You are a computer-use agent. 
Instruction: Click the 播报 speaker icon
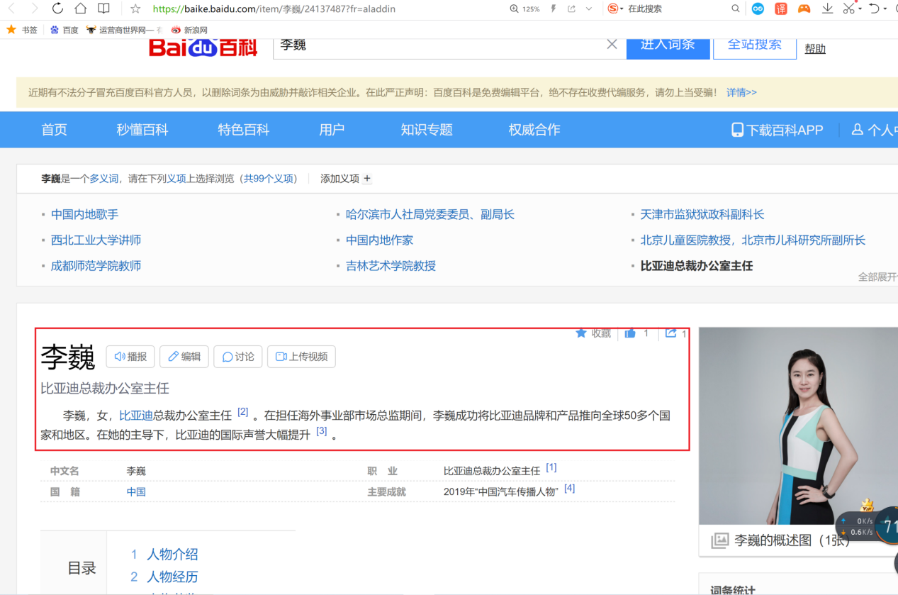(x=130, y=357)
